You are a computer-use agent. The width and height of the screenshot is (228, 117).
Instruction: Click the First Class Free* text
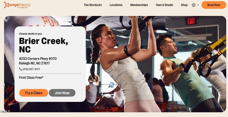[31, 78]
